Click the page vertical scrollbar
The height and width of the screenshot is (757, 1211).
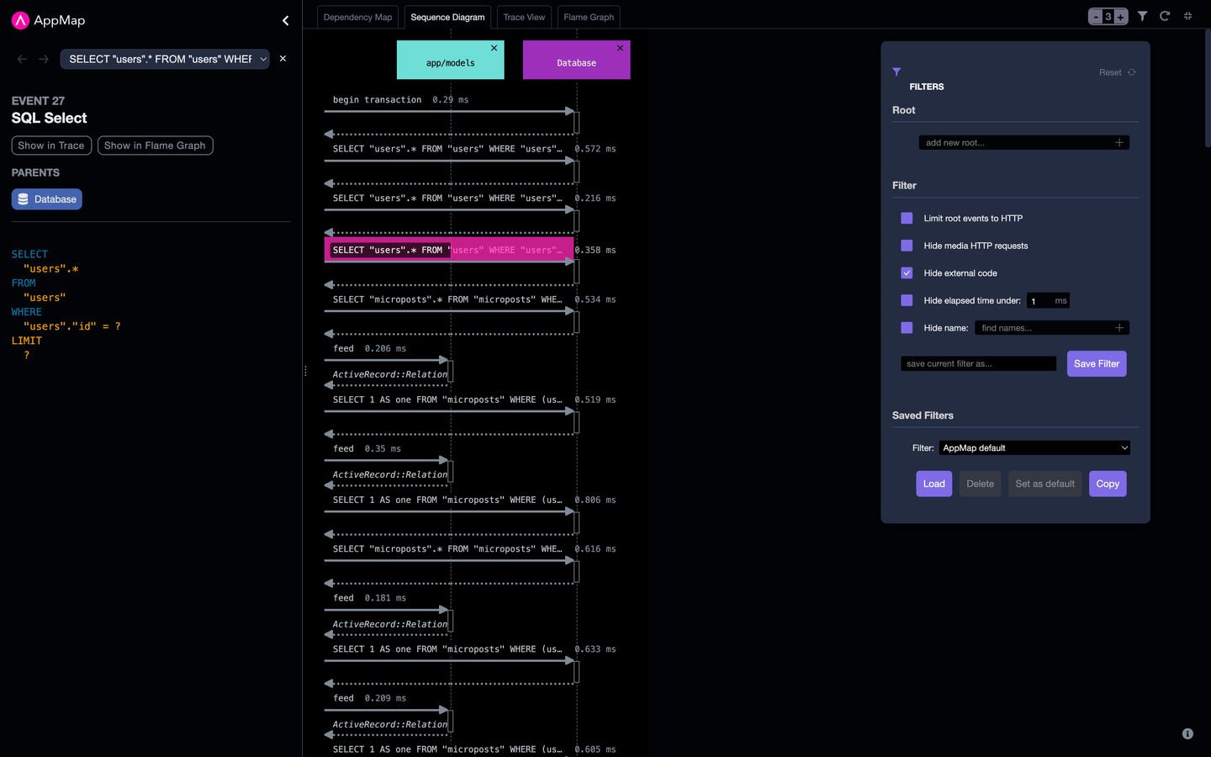tap(1208, 88)
